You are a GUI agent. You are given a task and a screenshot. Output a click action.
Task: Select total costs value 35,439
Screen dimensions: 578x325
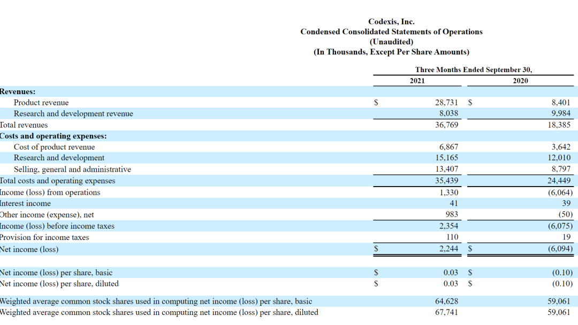point(446,181)
